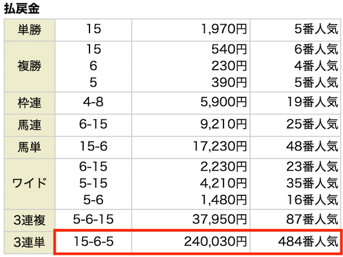Click the 240,030円 payout amount
The image size is (343, 257).
[x=215, y=242]
